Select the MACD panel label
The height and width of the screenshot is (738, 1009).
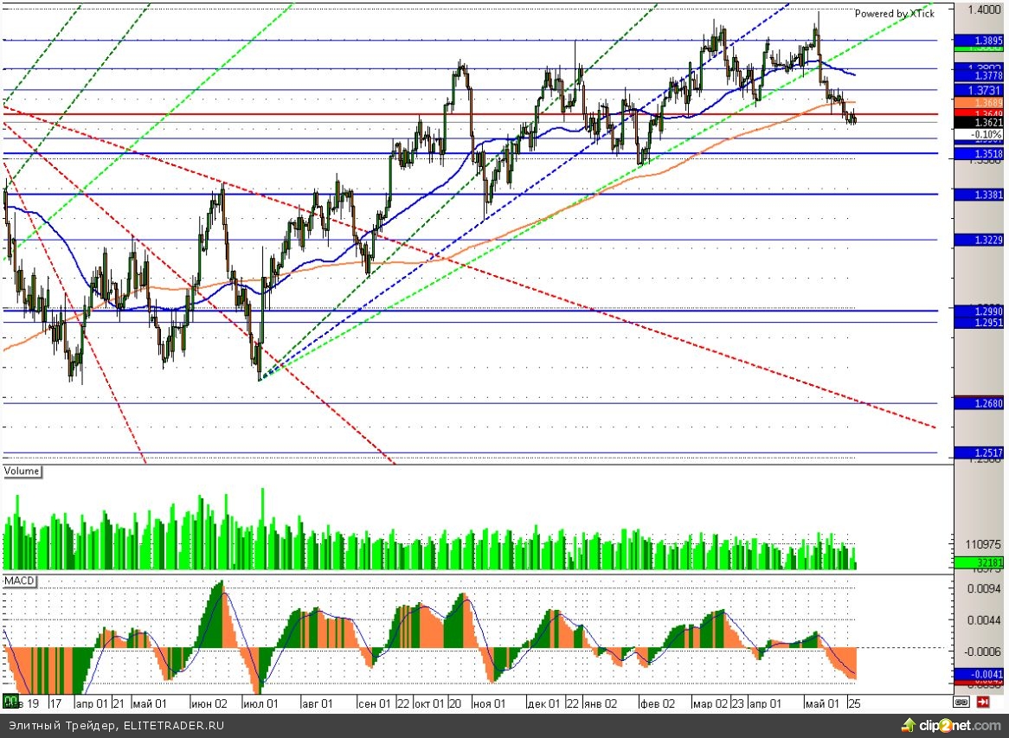click(x=19, y=581)
